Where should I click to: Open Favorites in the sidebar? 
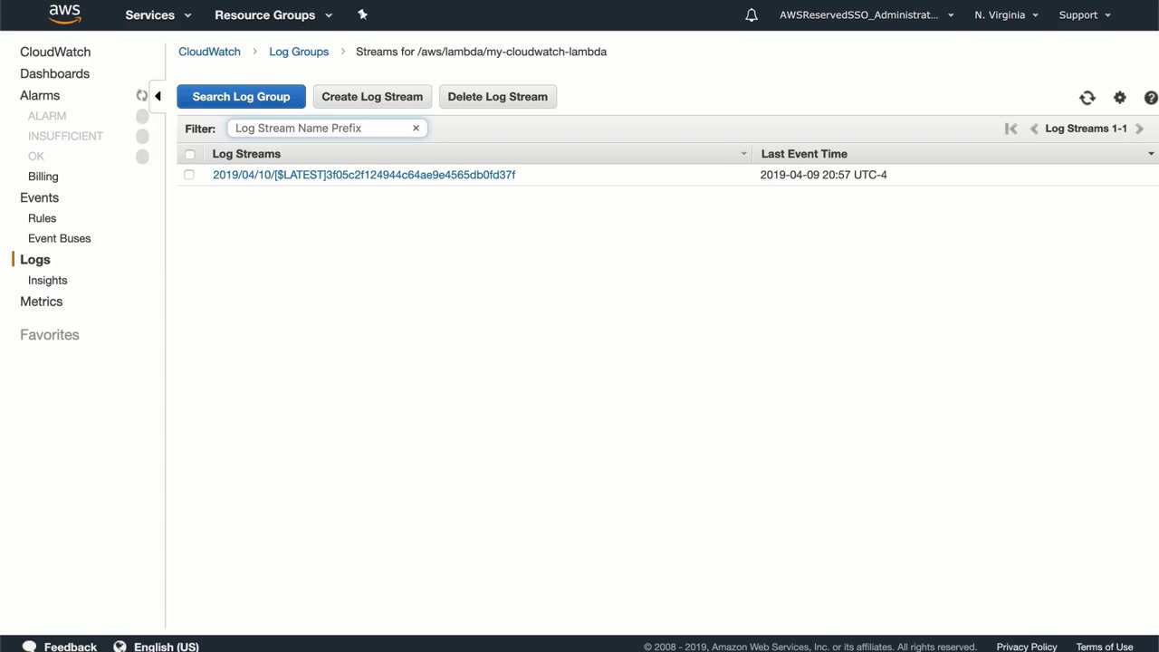coord(50,335)
